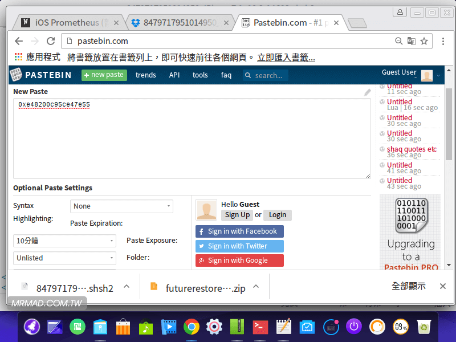Viewport: 456px width, 342px height.
Task: Open the Unlisted paste exposure dropdown
Action: coord(64,258)
